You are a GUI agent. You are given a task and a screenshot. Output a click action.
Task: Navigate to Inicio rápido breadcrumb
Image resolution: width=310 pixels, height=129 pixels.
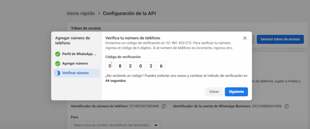(x=81, y=13)
